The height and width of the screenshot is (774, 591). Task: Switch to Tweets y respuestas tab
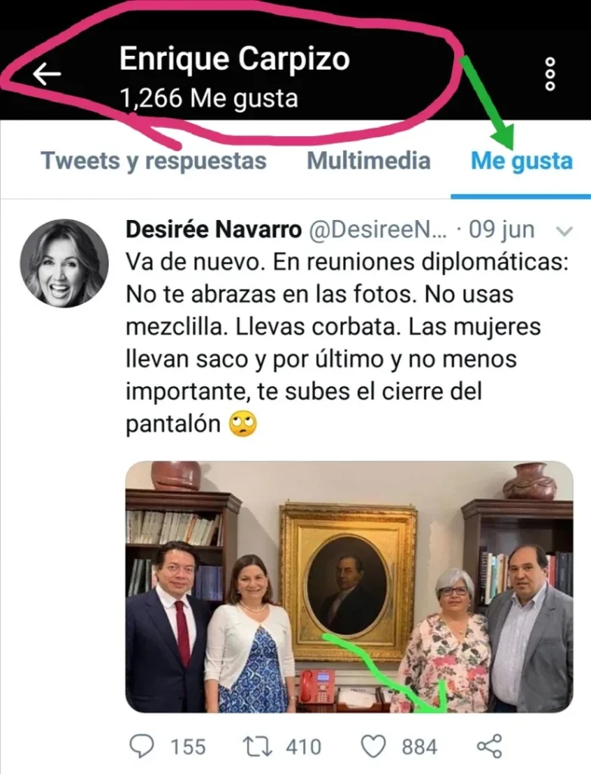click(153, 161)
